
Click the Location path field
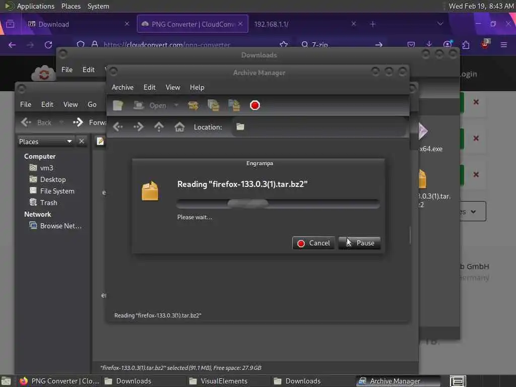(319, 127)
